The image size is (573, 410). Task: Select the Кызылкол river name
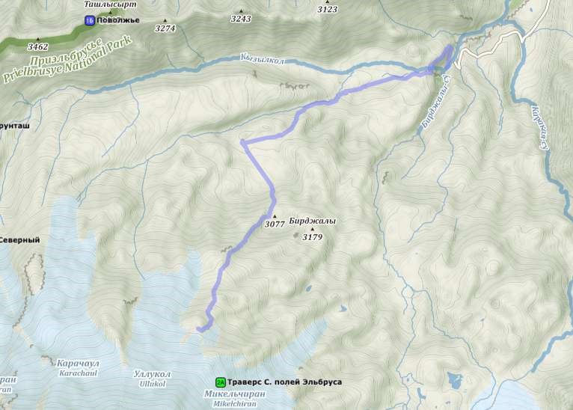pyautogui.click(x=262, y=59)
